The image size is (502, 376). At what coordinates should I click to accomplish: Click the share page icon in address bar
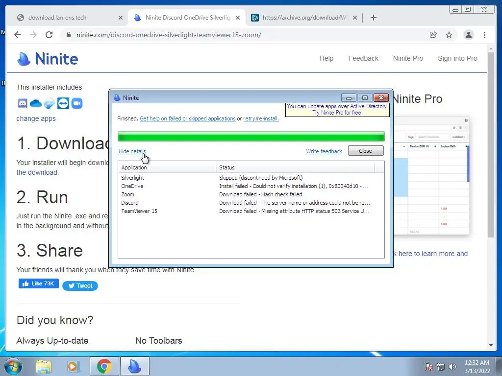(x=433, y=35)
